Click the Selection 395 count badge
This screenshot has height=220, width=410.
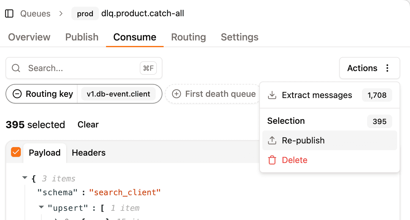[x=380, y=122]
